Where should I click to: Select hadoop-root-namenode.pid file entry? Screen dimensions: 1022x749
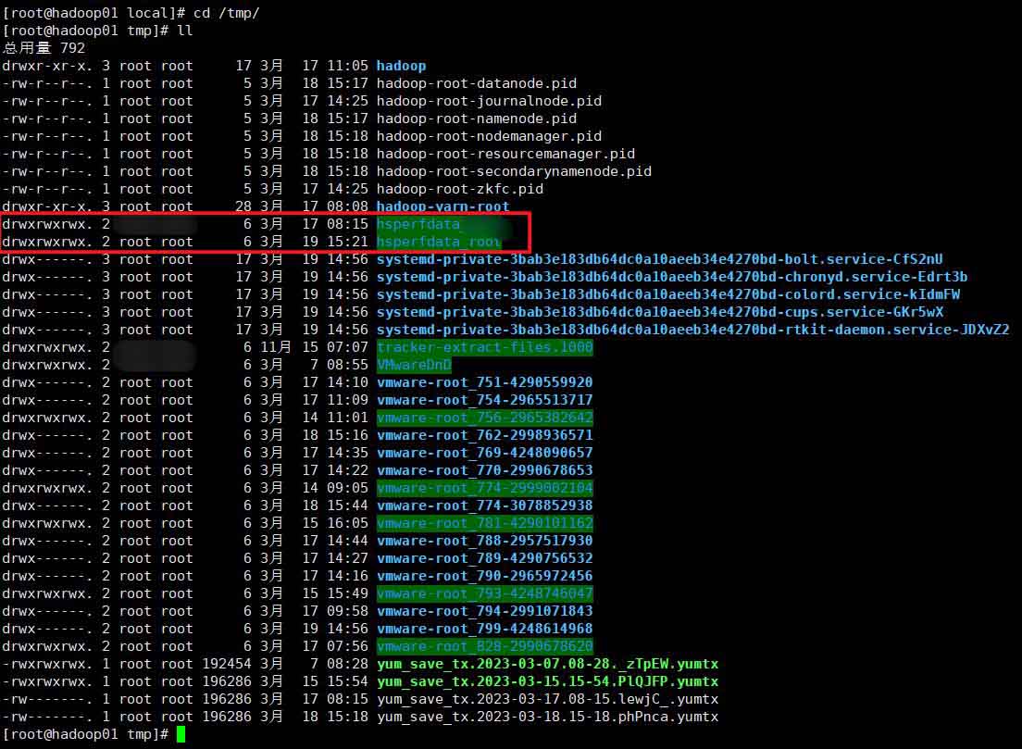tap(476, 119)
